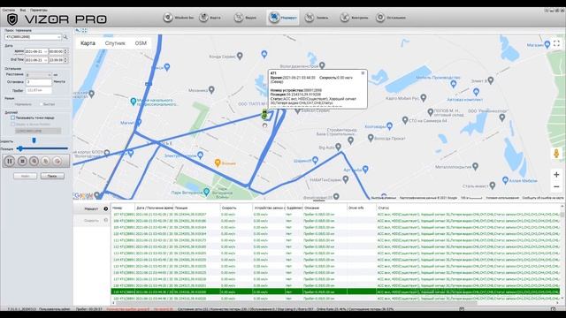
Task: Click the end time spinner arrows
Action: [x=65, y=60]
